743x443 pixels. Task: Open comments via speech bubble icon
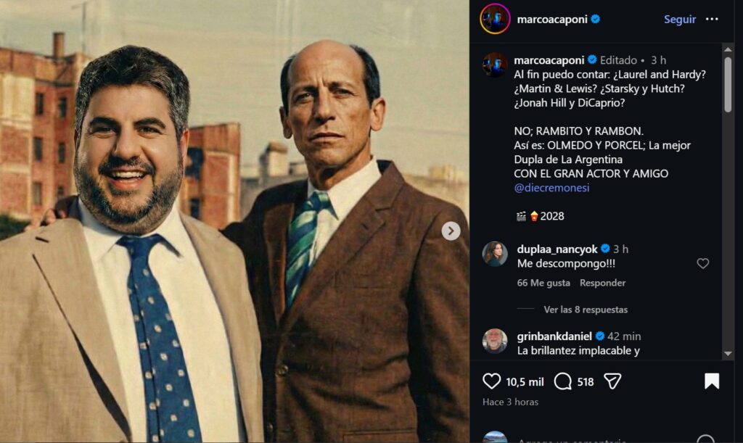[x=562, y=381]
